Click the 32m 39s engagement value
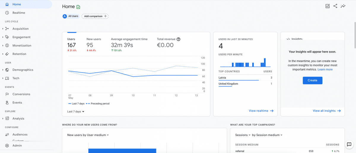The height and width of the screenshot is (153, 356). click(x=122, y=45)
